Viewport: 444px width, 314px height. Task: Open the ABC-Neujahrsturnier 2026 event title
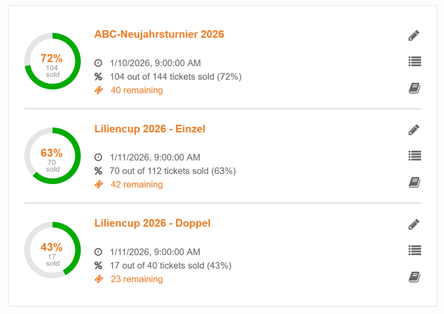pyautogui.click(x=159, y=34)
